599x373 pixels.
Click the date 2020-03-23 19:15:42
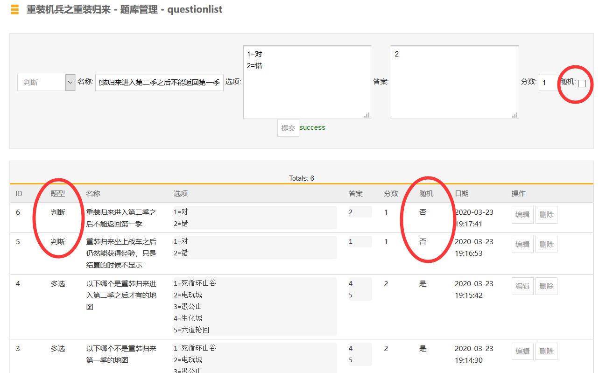(474, 289)
